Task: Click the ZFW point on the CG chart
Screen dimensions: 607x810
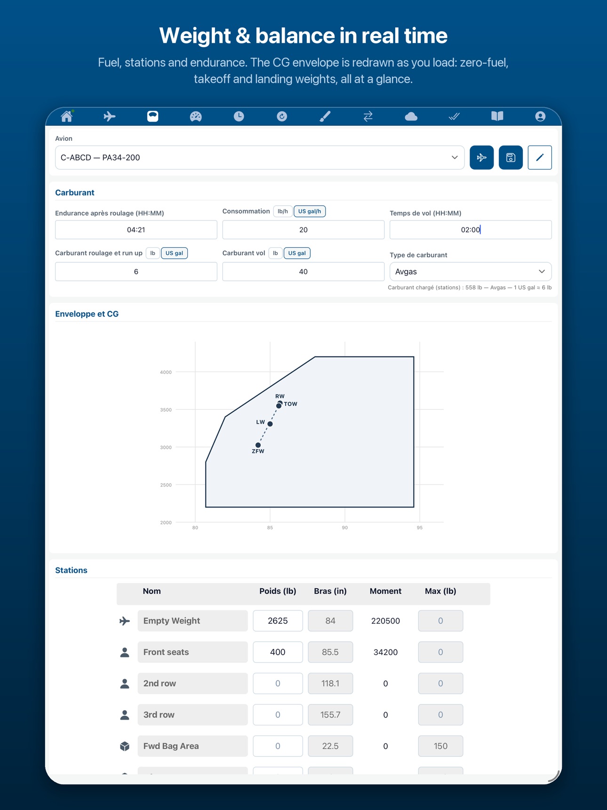Action: click(258, 445)
